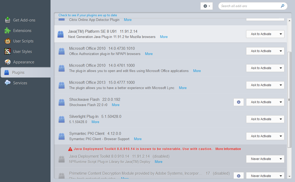
Task: Select the Symantec PKI Client 4.12.0.0 title
Action: point(95,134)
